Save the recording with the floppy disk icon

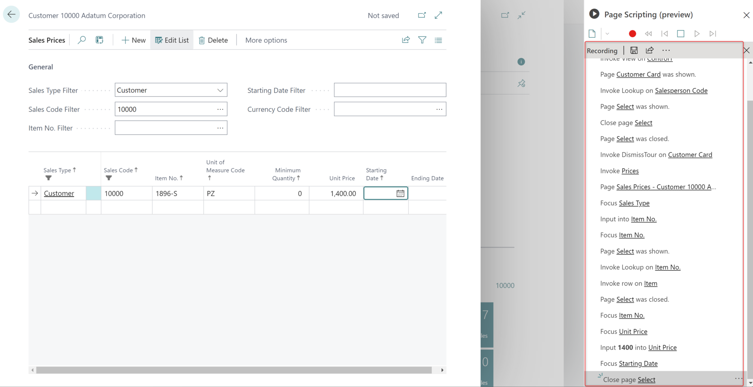click(634, 50)
